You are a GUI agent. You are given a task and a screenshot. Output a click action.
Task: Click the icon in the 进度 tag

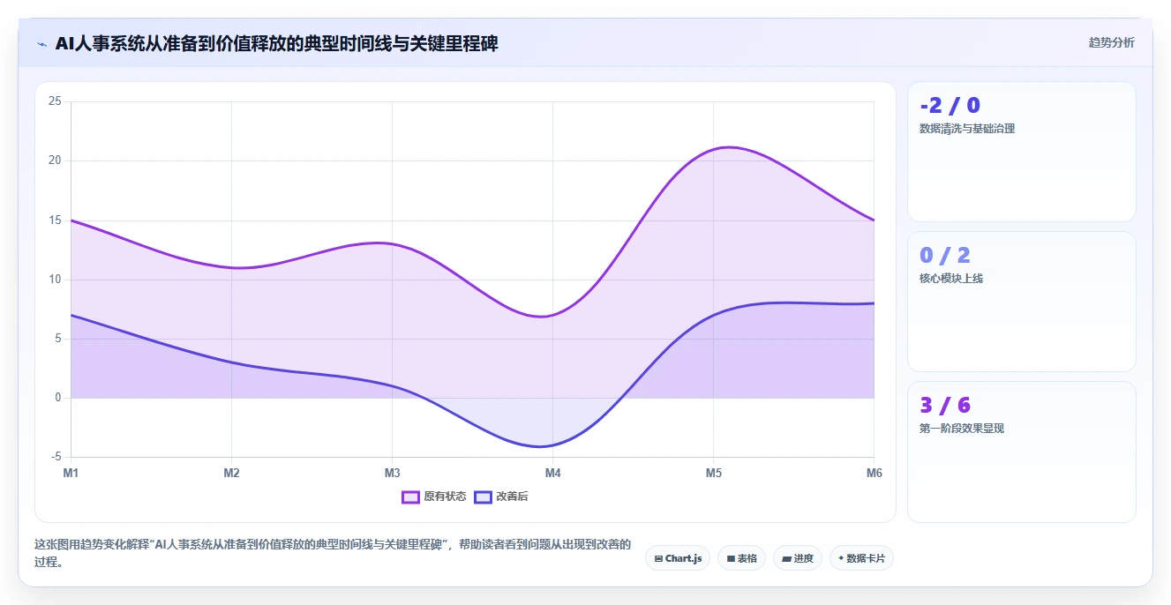(786, 558)
